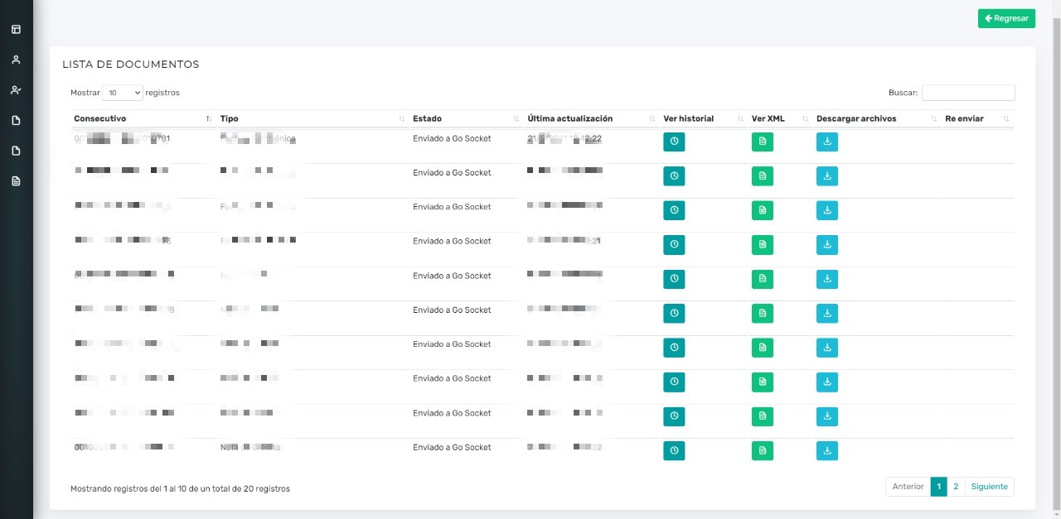Open history clock icon in the third row

[674, 210]
